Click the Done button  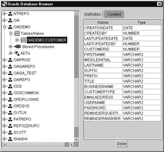pos(122,144)
